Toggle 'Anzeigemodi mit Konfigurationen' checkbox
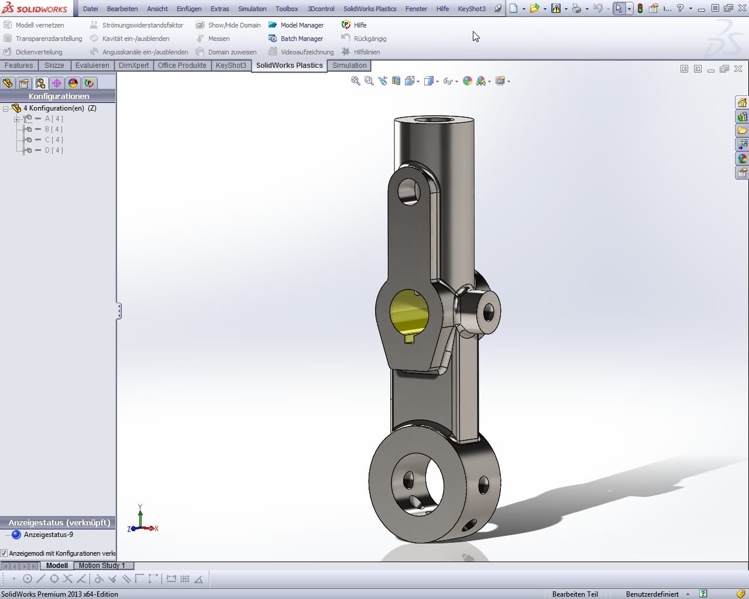Image resolution: width=749 pixels, height=599 pixels. [4, 553]
